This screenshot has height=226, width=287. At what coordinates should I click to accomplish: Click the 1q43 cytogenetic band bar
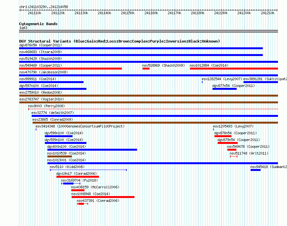pyautogui.click(x=148, y=32)
